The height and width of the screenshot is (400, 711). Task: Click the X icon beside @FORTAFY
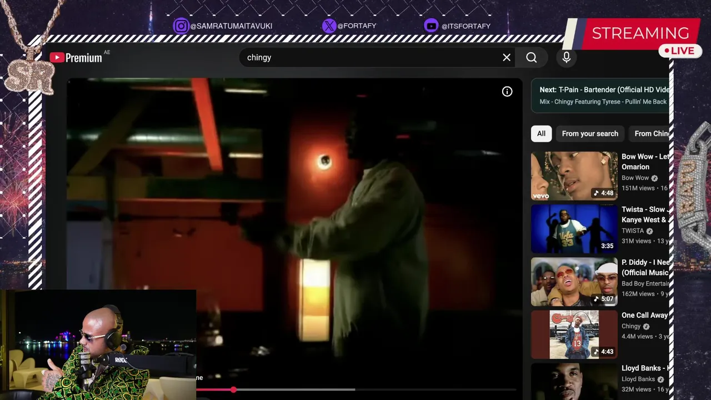click(x=329, y=26)
